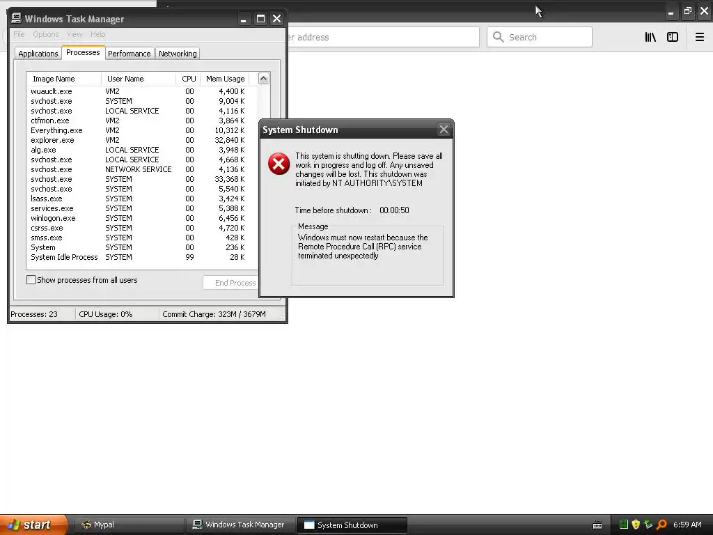Activate System Shutdown taskbar button
Viewport: 713px width, 535px height.
(352, 525)
